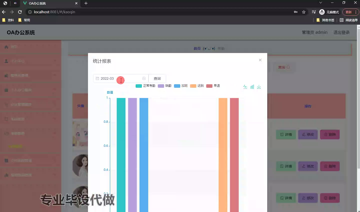Viewport: 360px width, 212px height.
Task: Click 修改 for the pink-haired avatar row
Action: point(308,134)
